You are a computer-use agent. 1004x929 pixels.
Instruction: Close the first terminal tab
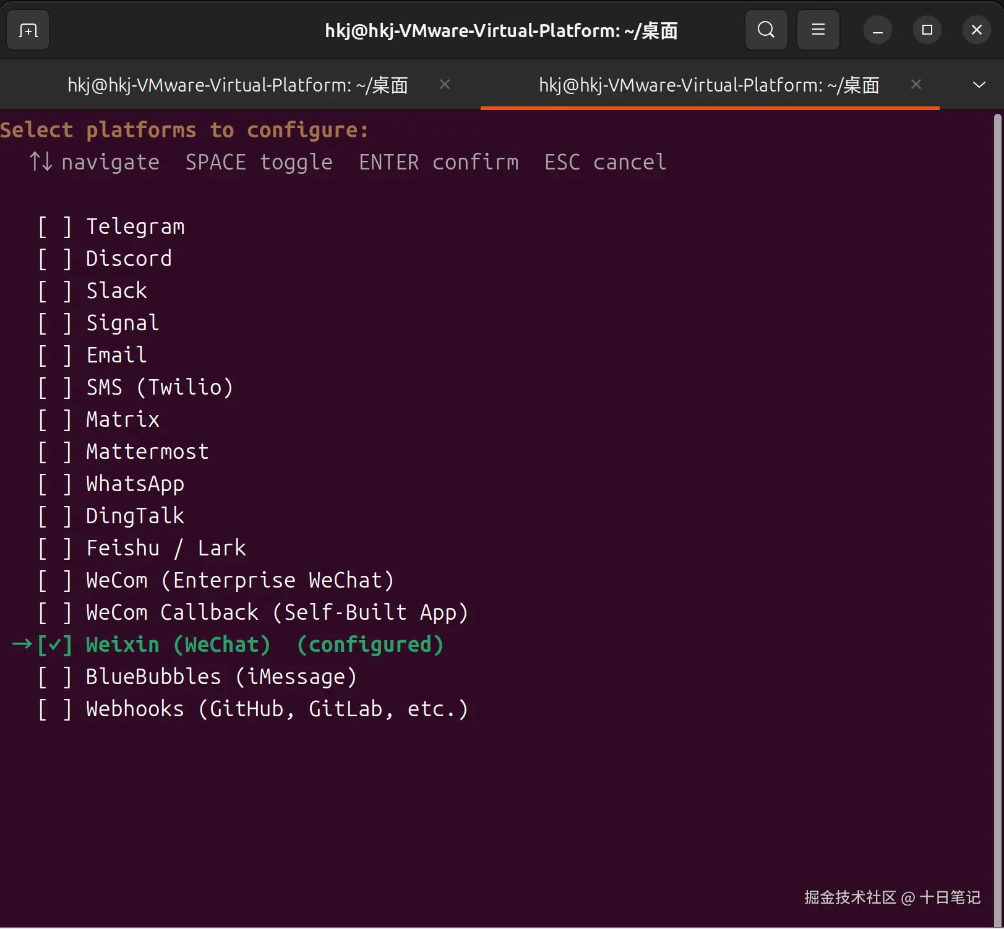(x=444, y=84)
